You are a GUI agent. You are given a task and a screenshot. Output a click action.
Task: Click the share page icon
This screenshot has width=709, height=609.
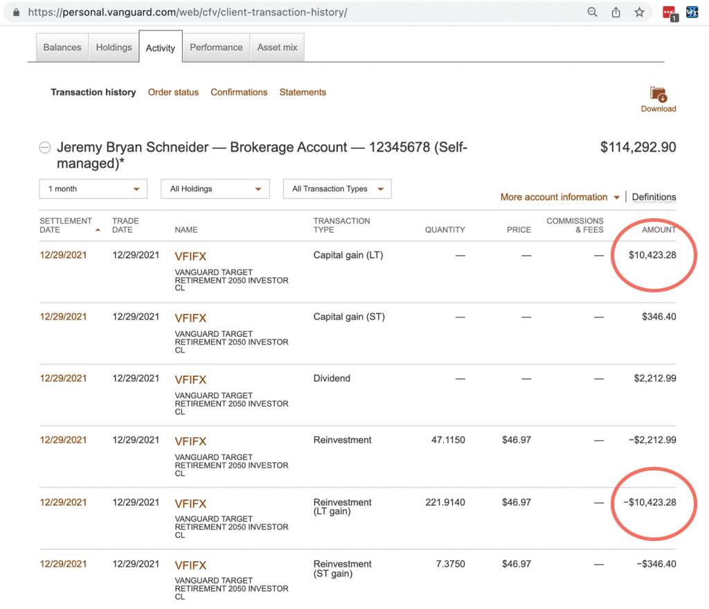(x=616, y=12)
